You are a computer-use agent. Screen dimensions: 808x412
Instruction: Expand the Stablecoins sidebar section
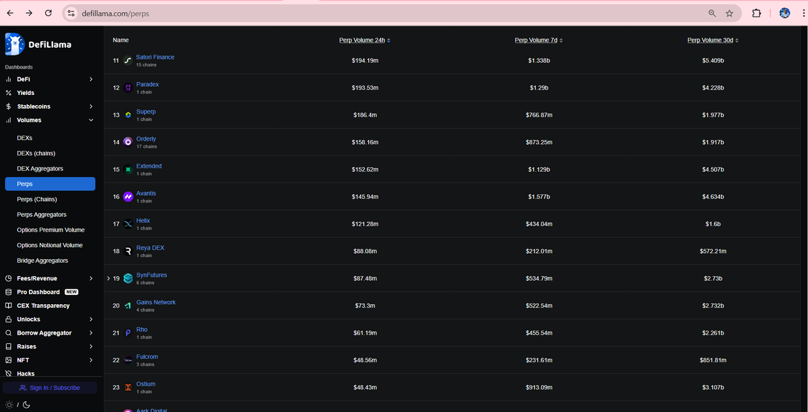pos(91,106)
